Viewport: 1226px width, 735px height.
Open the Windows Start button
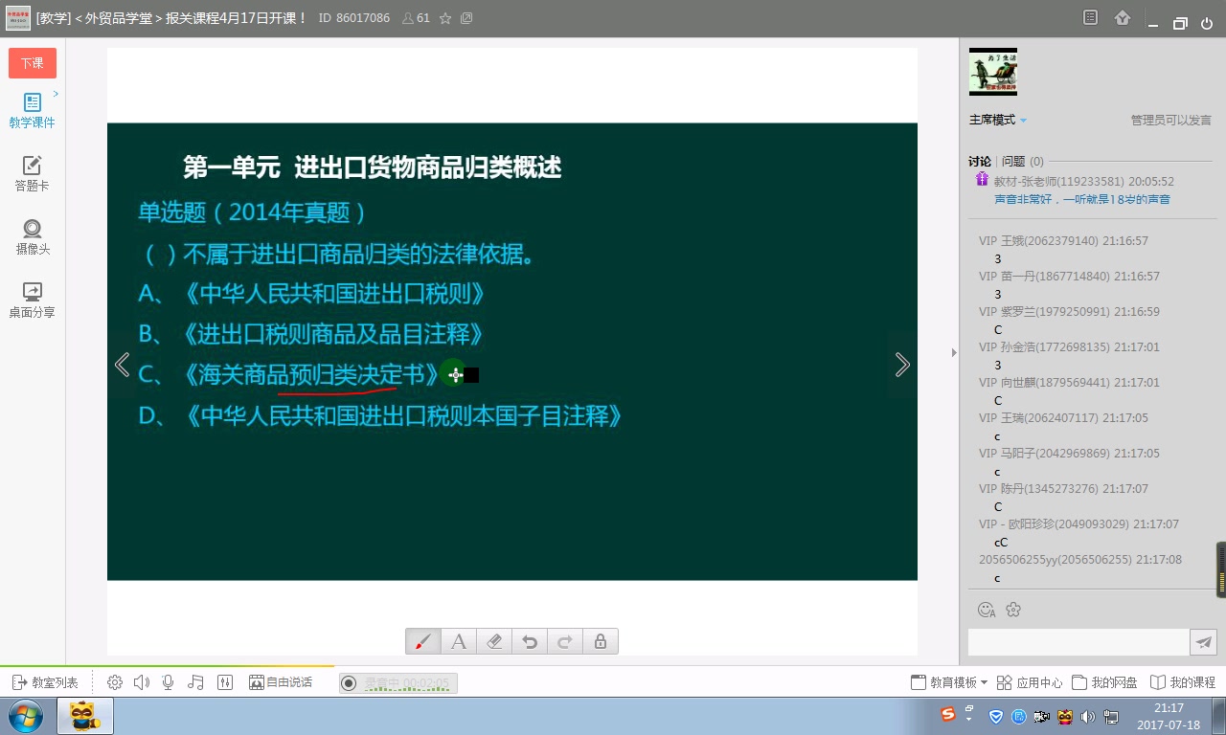(26, 716)
